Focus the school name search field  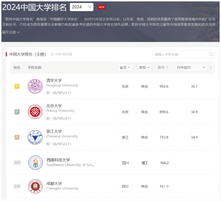tap(183, 54)
